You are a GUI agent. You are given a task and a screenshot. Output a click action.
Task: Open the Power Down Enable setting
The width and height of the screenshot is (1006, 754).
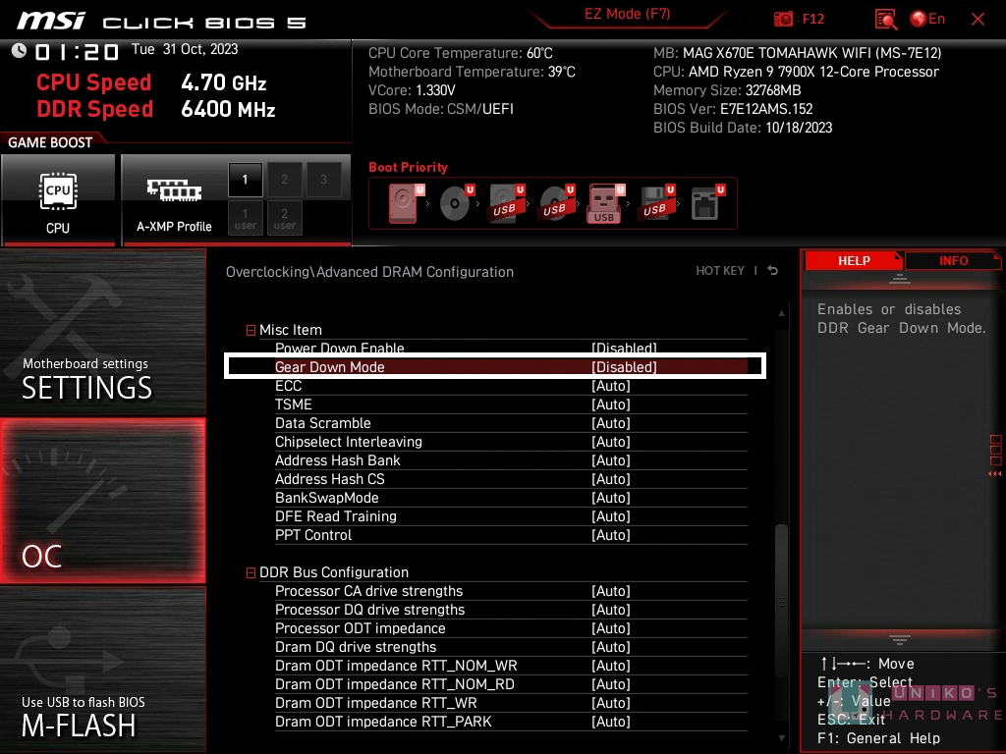511,349
